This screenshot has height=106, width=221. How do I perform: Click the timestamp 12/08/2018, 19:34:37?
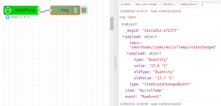tap(134, 11)
